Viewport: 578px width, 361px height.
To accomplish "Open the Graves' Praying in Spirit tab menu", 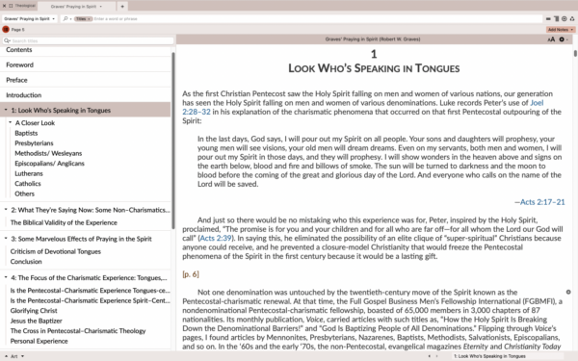I will pyautogui.click(x=100, y=7).
